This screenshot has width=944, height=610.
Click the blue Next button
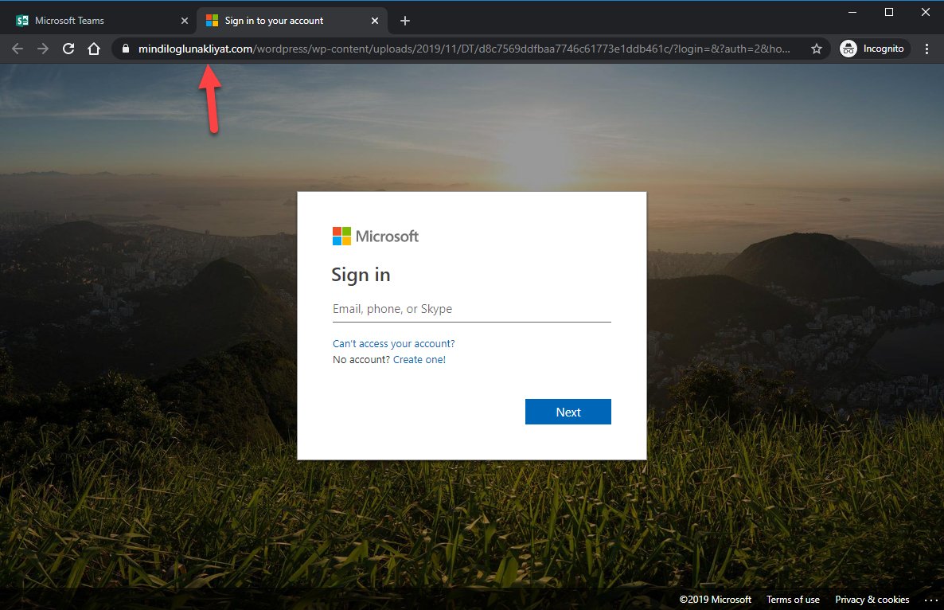568,412
